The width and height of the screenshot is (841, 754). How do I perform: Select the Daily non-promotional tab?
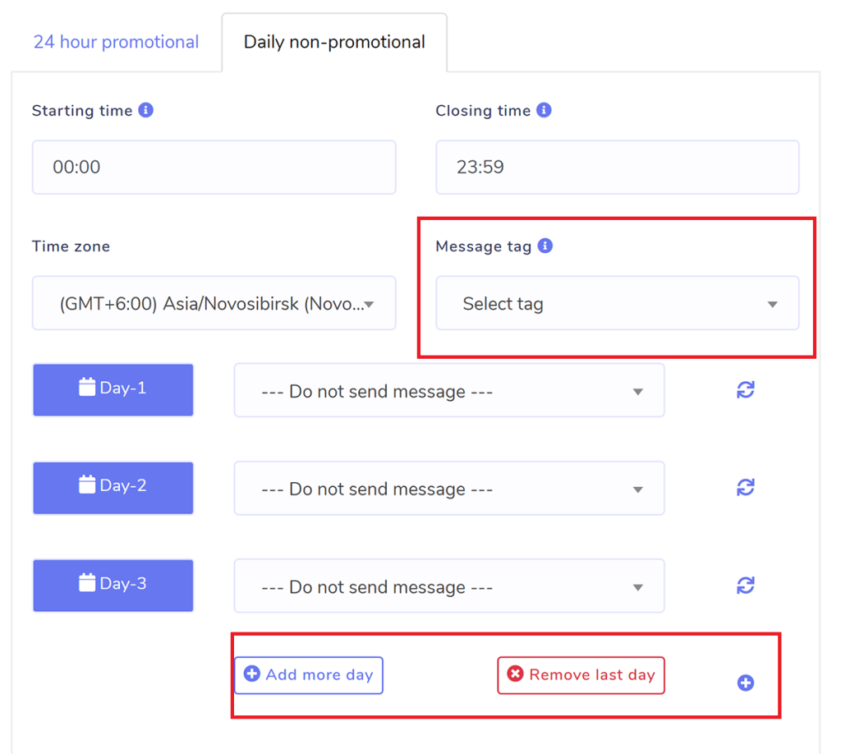[x=333, y=40]
